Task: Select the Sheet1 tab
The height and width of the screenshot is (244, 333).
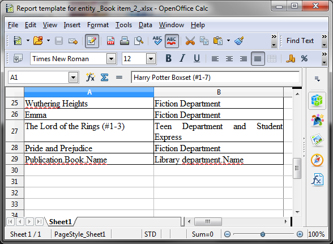Action: point(60,222)
